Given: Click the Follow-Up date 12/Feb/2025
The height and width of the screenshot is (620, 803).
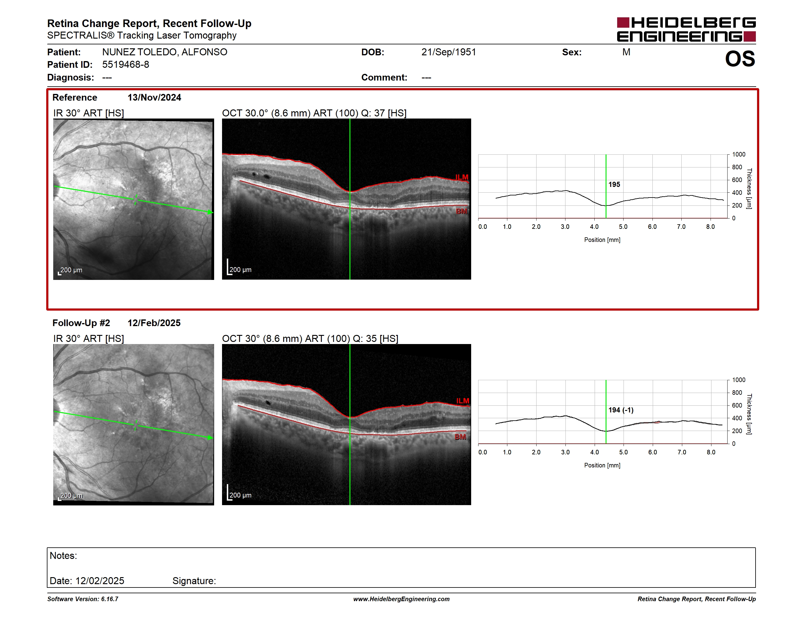Looking at the screenshot, I should pyautogui.click(x=154, y=323).
